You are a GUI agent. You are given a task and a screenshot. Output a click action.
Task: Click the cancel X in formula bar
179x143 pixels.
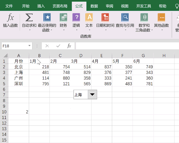click(47, 46)
